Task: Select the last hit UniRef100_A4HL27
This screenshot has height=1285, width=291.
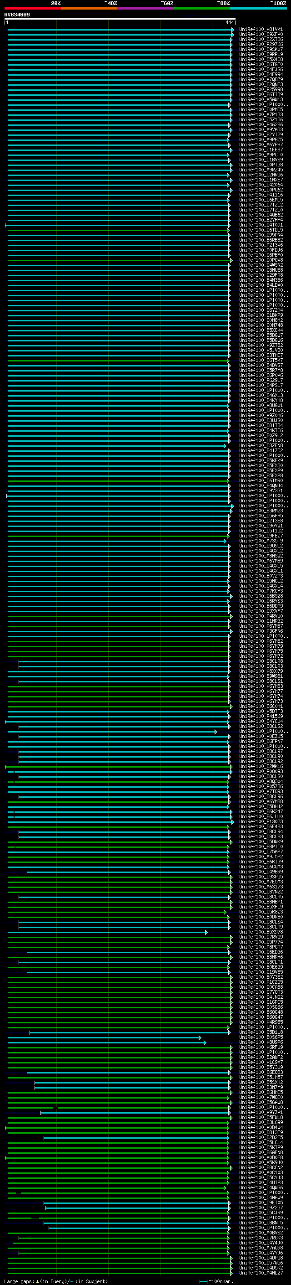Action: click(261, 1273)
